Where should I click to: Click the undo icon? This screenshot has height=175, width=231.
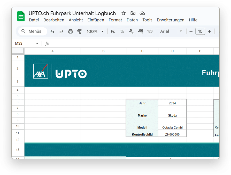[52, 31]
